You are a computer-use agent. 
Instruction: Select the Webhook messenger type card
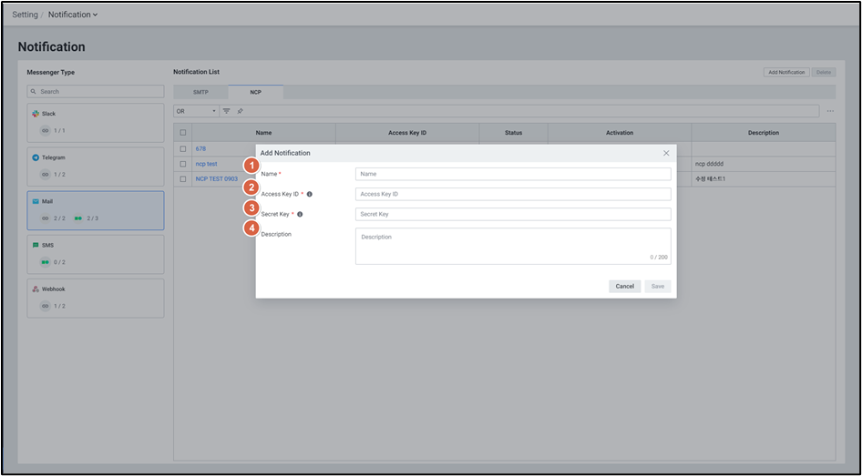coord(96,298)
